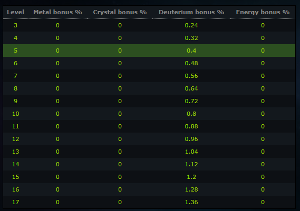Click crystal bonus 0 in level 8 row
This screenshot has height=211, width=300.
[x=120, y=88]
